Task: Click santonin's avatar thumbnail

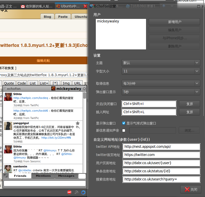Action: (x=8, y=169)
